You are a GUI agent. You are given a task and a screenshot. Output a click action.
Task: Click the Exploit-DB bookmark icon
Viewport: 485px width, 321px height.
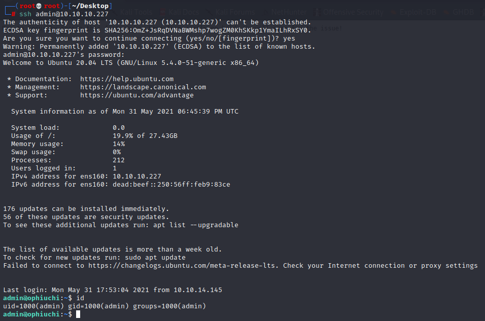(394, 12)
